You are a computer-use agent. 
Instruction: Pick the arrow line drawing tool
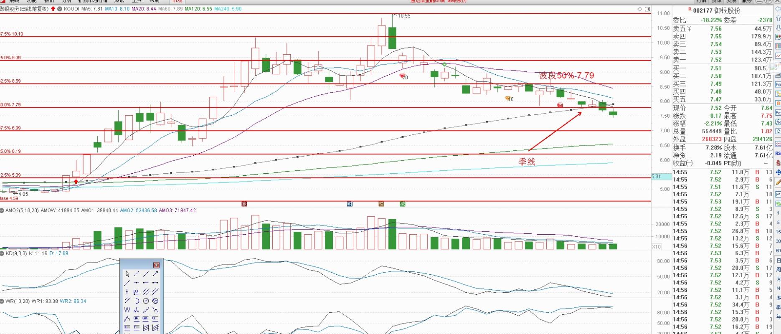[x=155, y=274]
